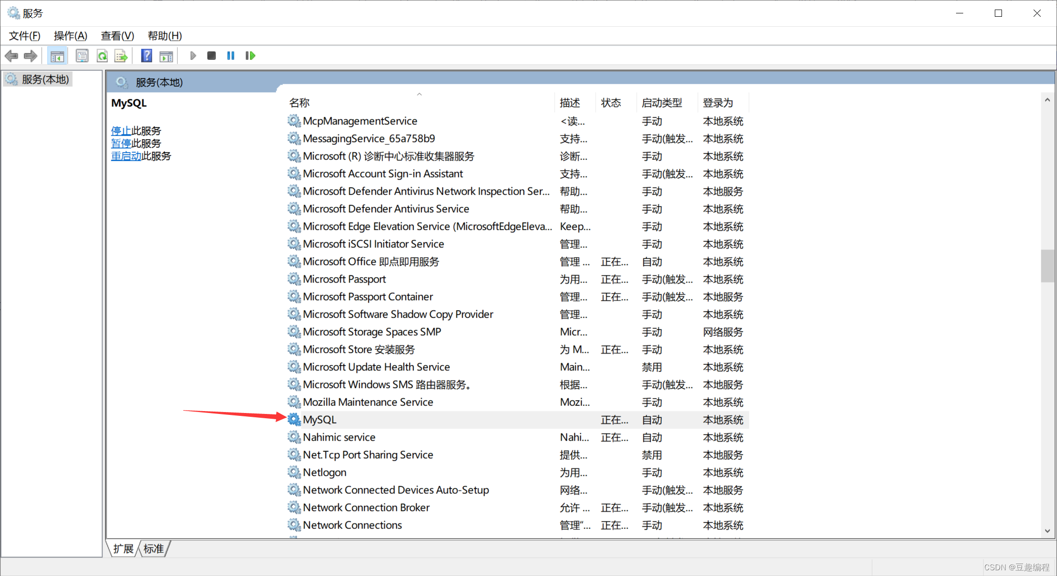The height and width of the screenshot is (576, 1057).
Task: Click the Netlogon service gear icon
Action: point(294,472)
